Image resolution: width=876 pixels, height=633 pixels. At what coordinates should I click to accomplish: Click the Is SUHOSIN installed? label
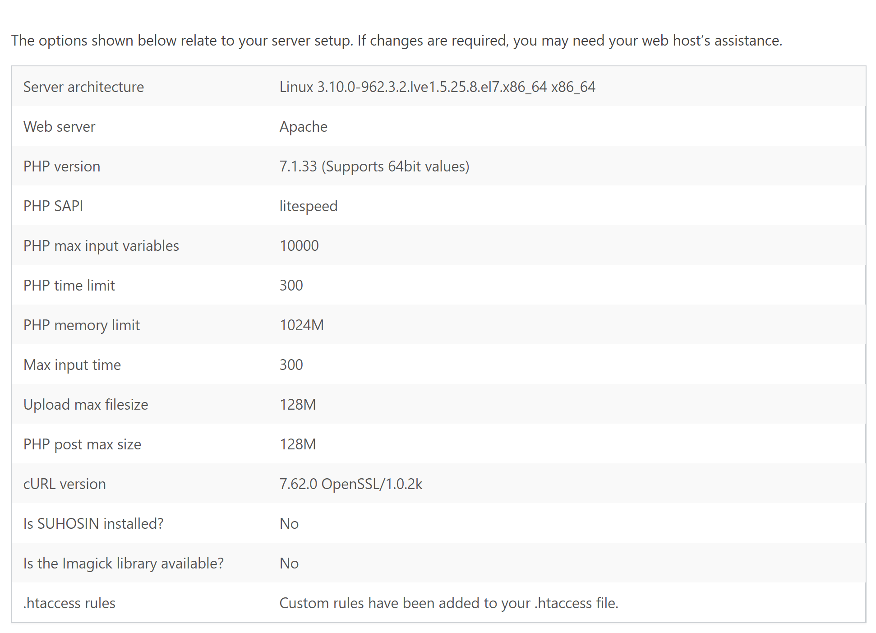coord(93,523)
